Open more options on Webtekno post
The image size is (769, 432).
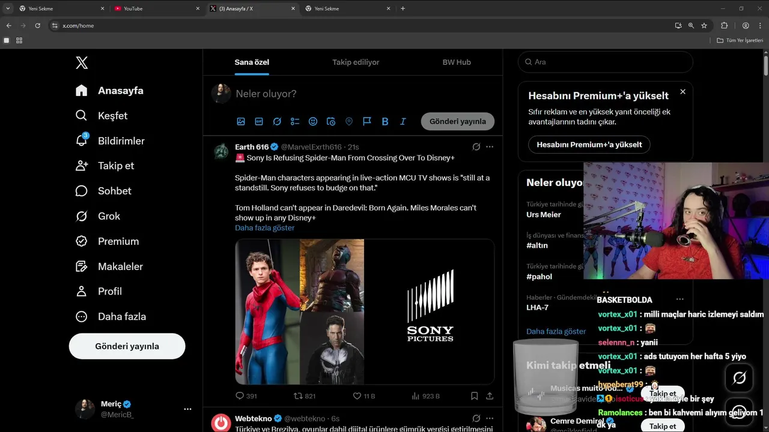[x=490, y=418]
